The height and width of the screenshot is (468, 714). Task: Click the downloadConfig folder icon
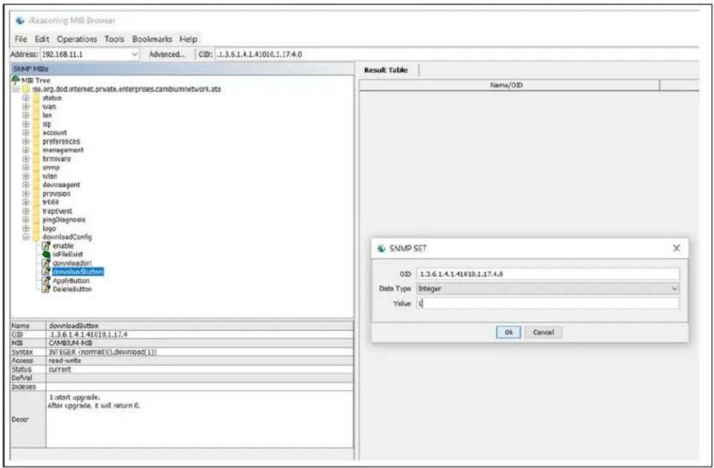(x=36, y=237)
